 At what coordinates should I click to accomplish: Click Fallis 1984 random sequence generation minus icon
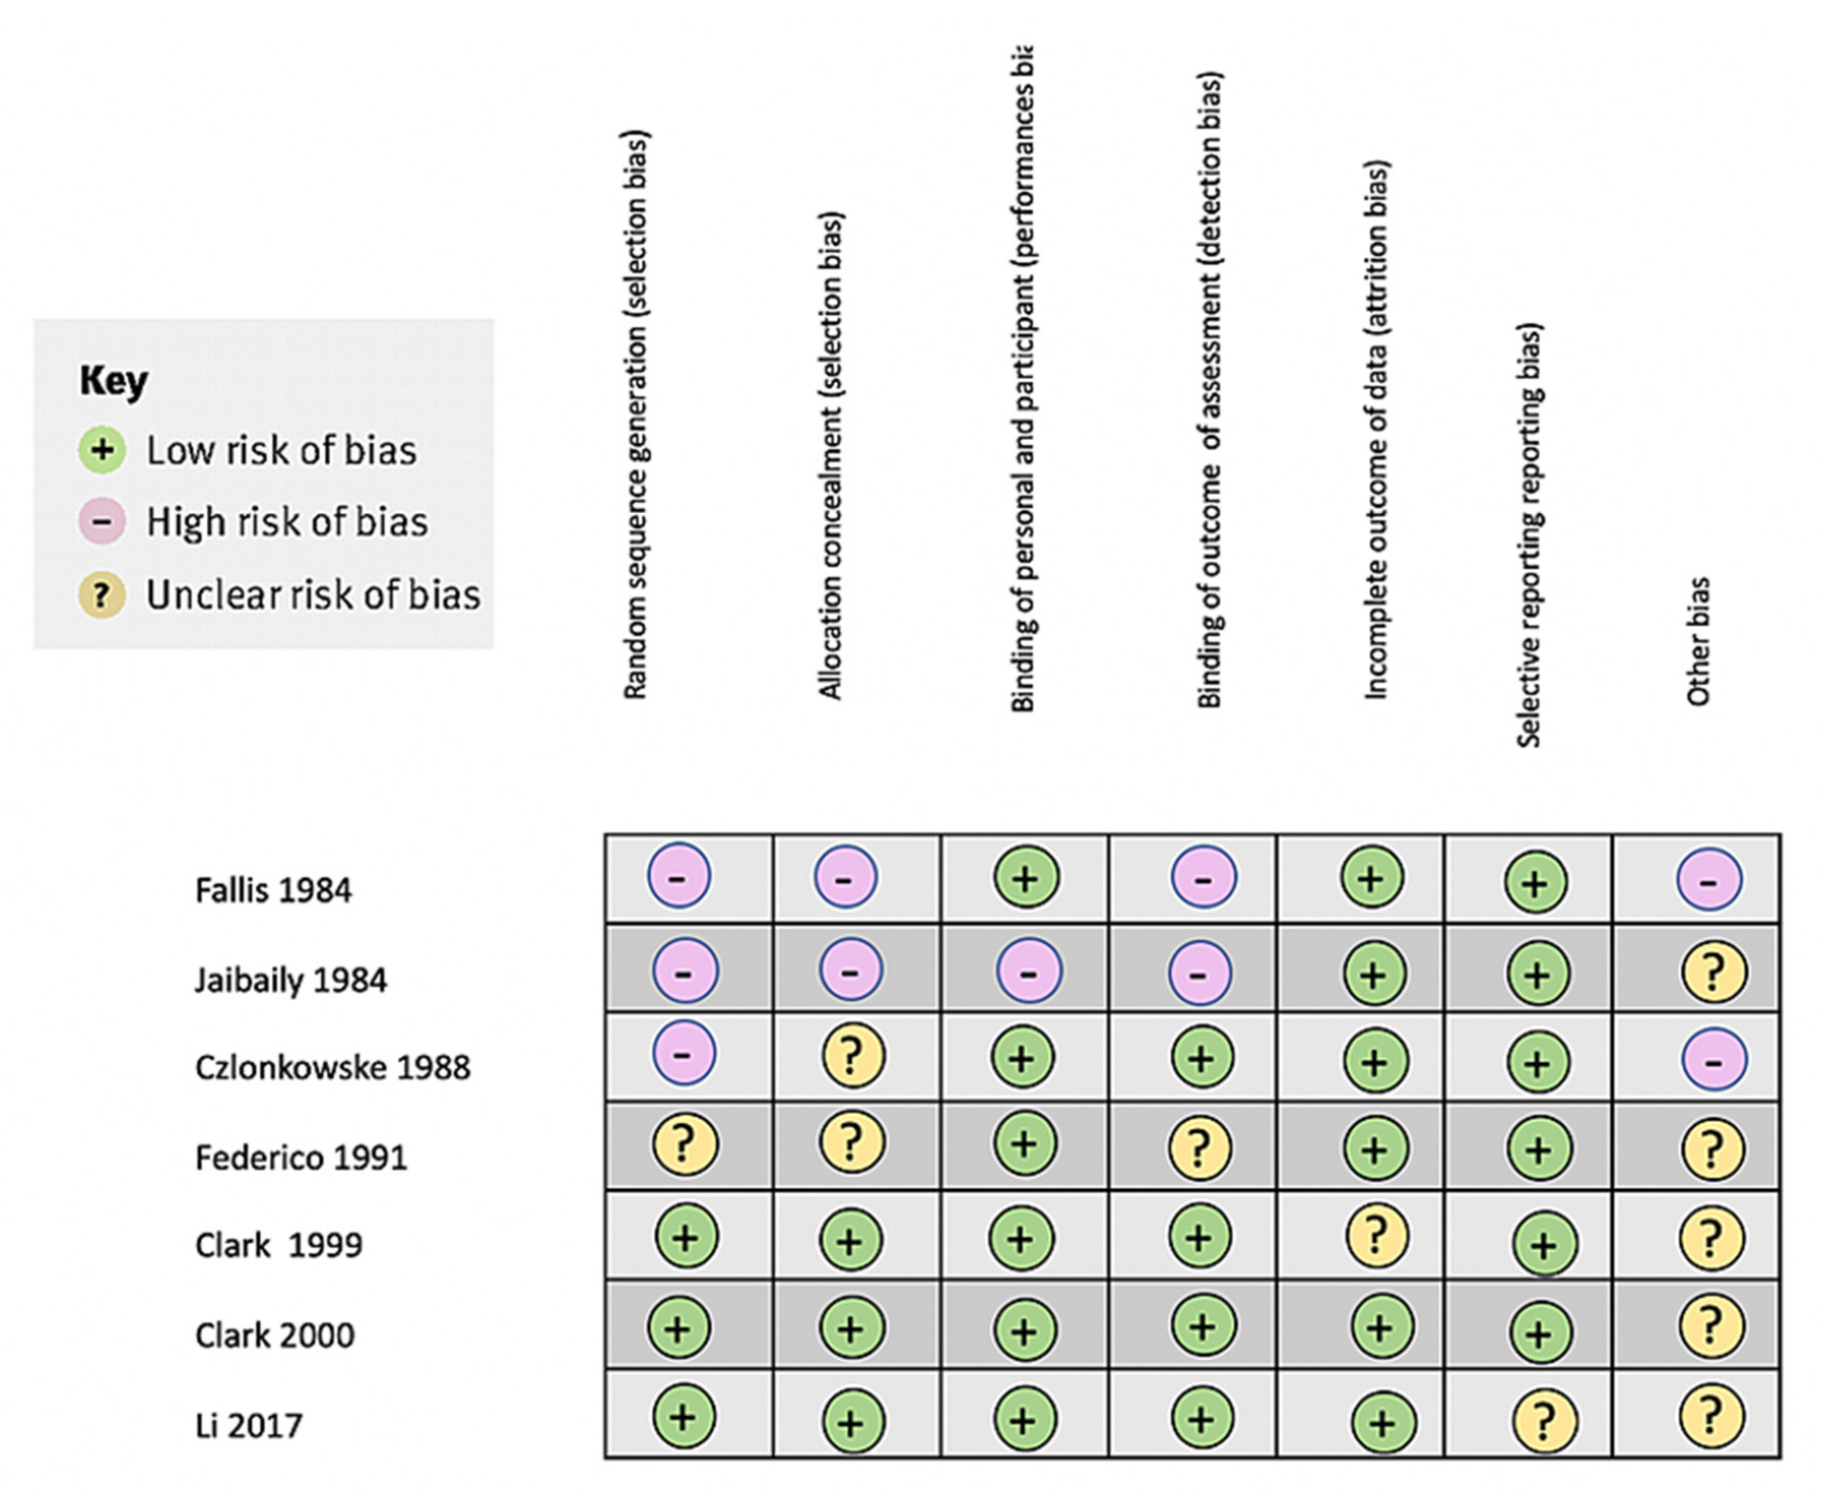coord(679,877)
